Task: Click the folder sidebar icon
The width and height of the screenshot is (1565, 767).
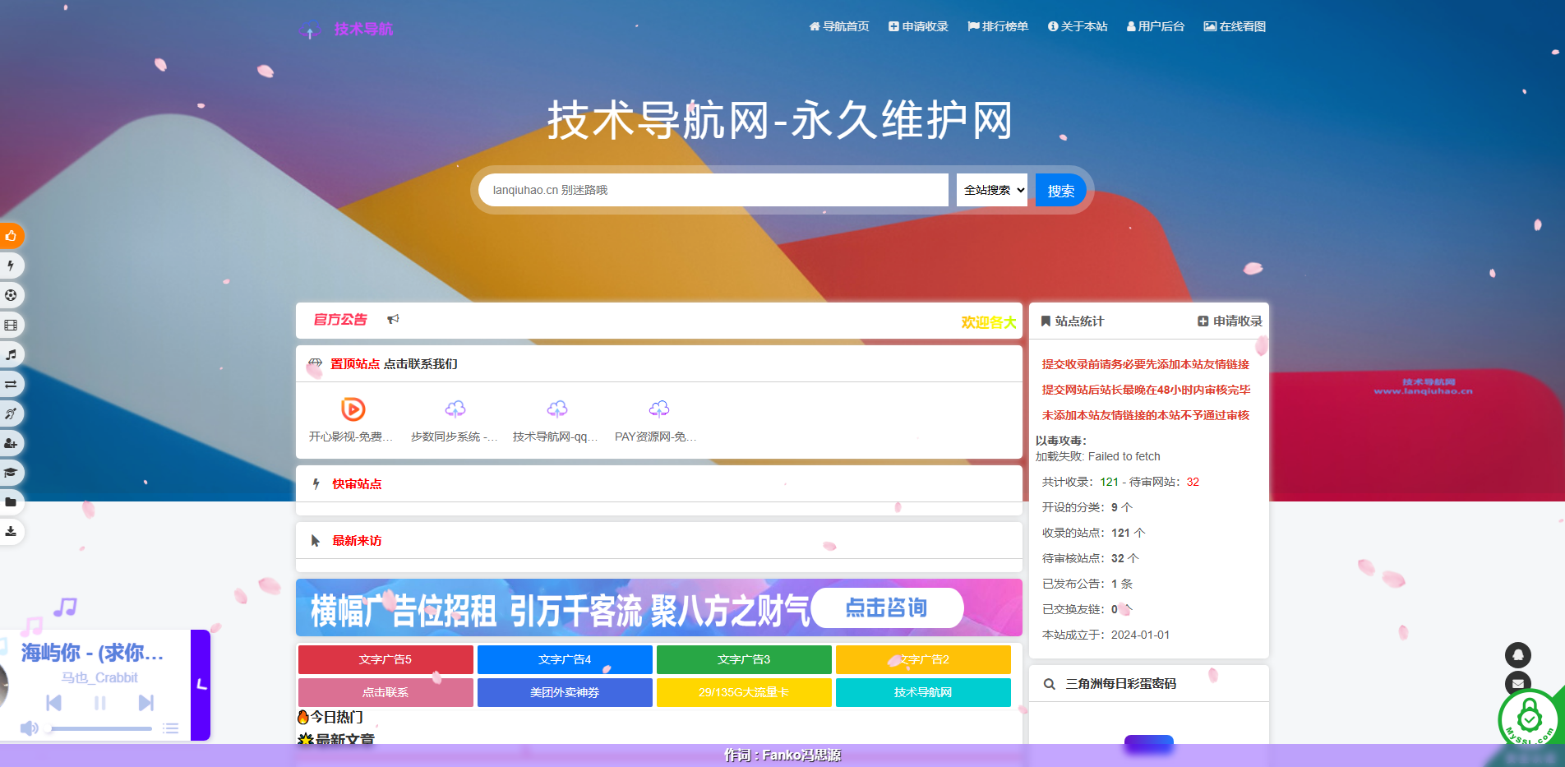Action: [12, 502]
